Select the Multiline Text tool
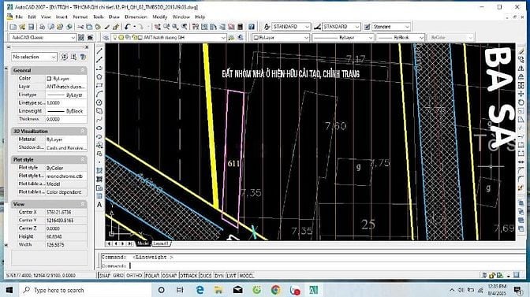Viewport: 530px width, 297px height. click(x=99, y=205)
